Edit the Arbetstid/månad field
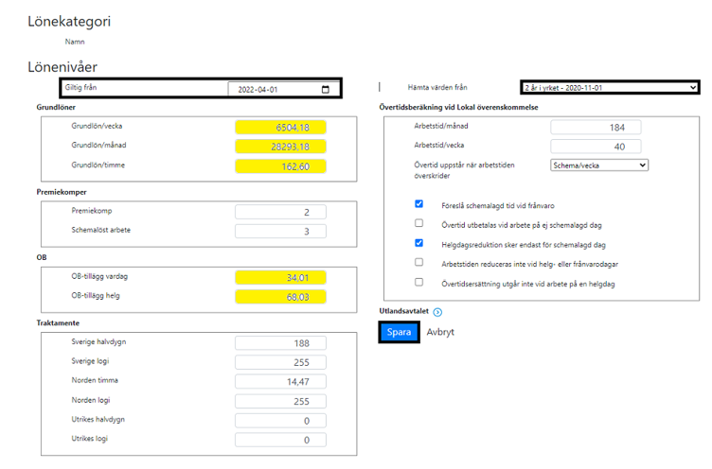712x469 pixels. [x=596, y=128]
